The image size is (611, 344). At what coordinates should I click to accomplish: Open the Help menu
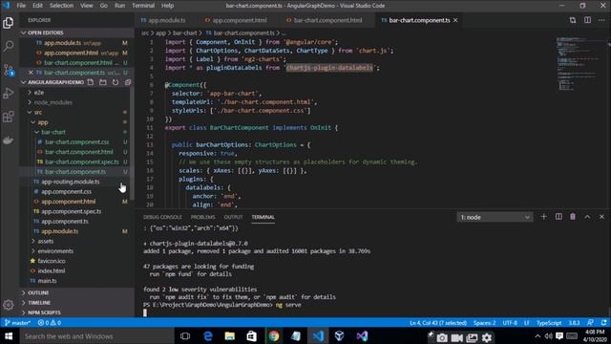point(168,6)
